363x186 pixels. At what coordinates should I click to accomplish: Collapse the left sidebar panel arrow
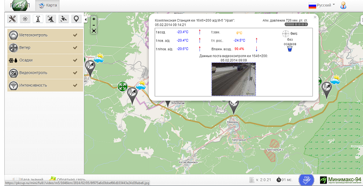(x=85, y=19)
